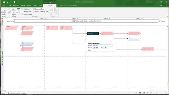Collapse the ribbon with the chevron

click(167, 17)
